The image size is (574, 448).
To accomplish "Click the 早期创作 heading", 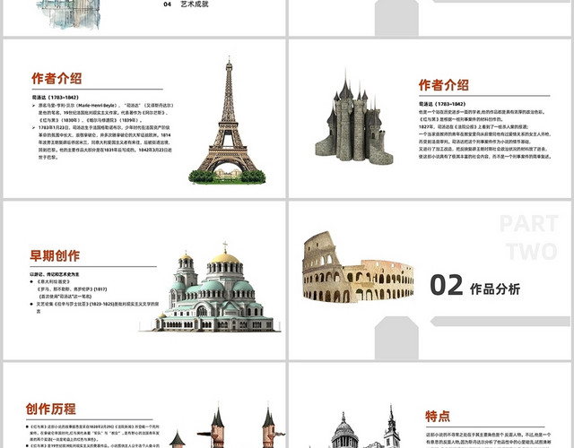I will (x=55, y=255).
